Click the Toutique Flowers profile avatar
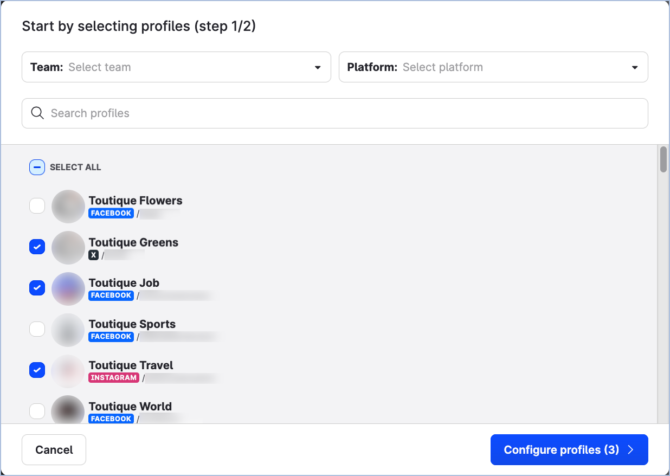The height and width of the screenshot is (476, 670). (x=68, y=207)
